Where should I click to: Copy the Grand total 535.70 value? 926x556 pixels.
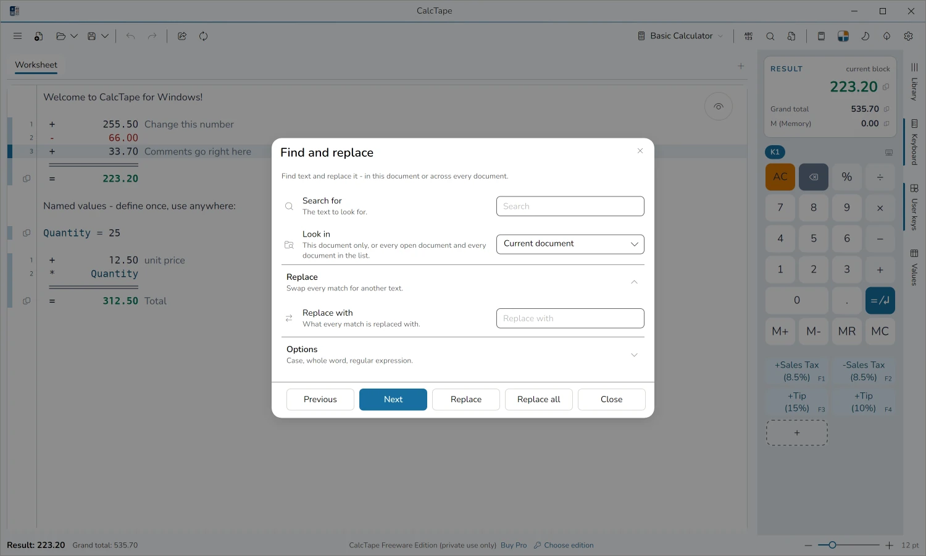[x=886, y=109]
